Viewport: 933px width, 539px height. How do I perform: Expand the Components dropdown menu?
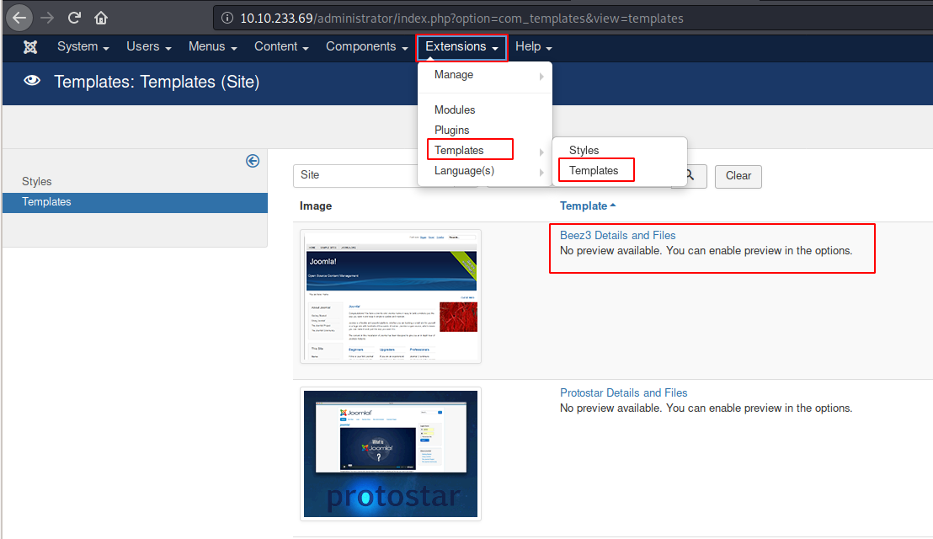[x=366, y=47]
